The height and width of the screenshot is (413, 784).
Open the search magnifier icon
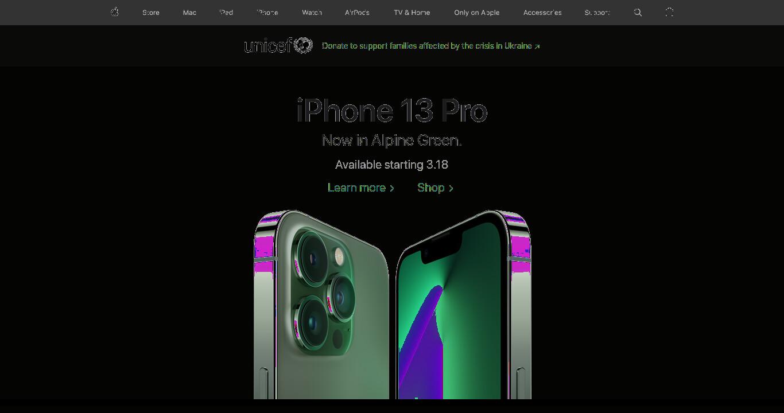(638, 12)
